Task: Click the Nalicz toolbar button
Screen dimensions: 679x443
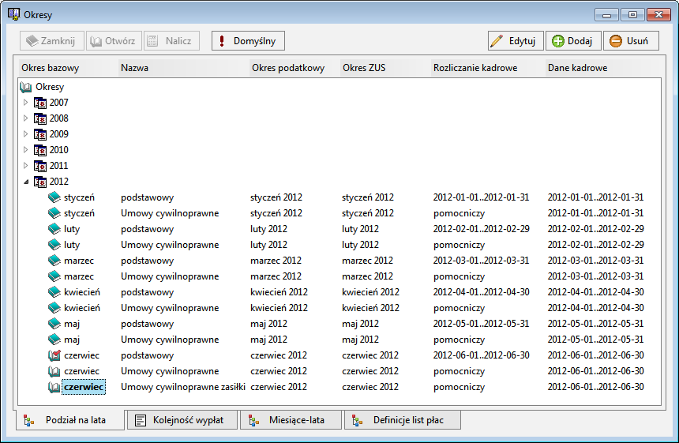Action: click(171, 41)
